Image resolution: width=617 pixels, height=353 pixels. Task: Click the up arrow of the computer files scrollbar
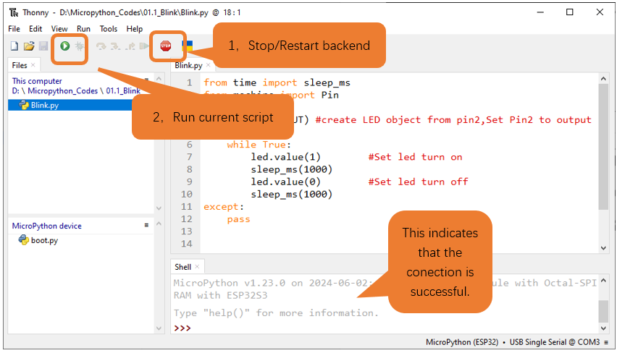coord(159,79)
